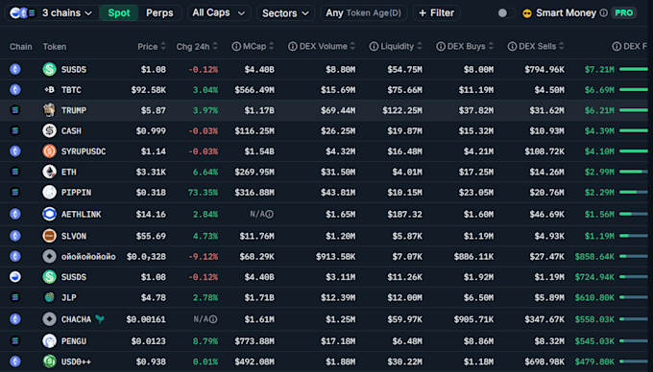Click the 73.35% change value
653x372 pixels.
coord(203,193)
